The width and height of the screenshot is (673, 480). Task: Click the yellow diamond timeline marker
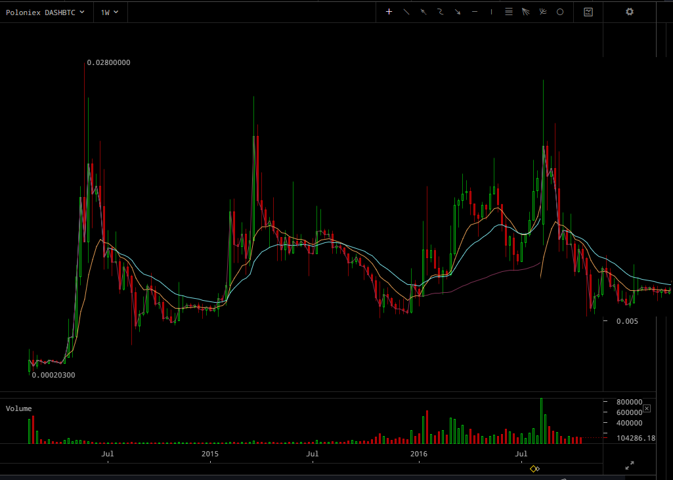534,469
